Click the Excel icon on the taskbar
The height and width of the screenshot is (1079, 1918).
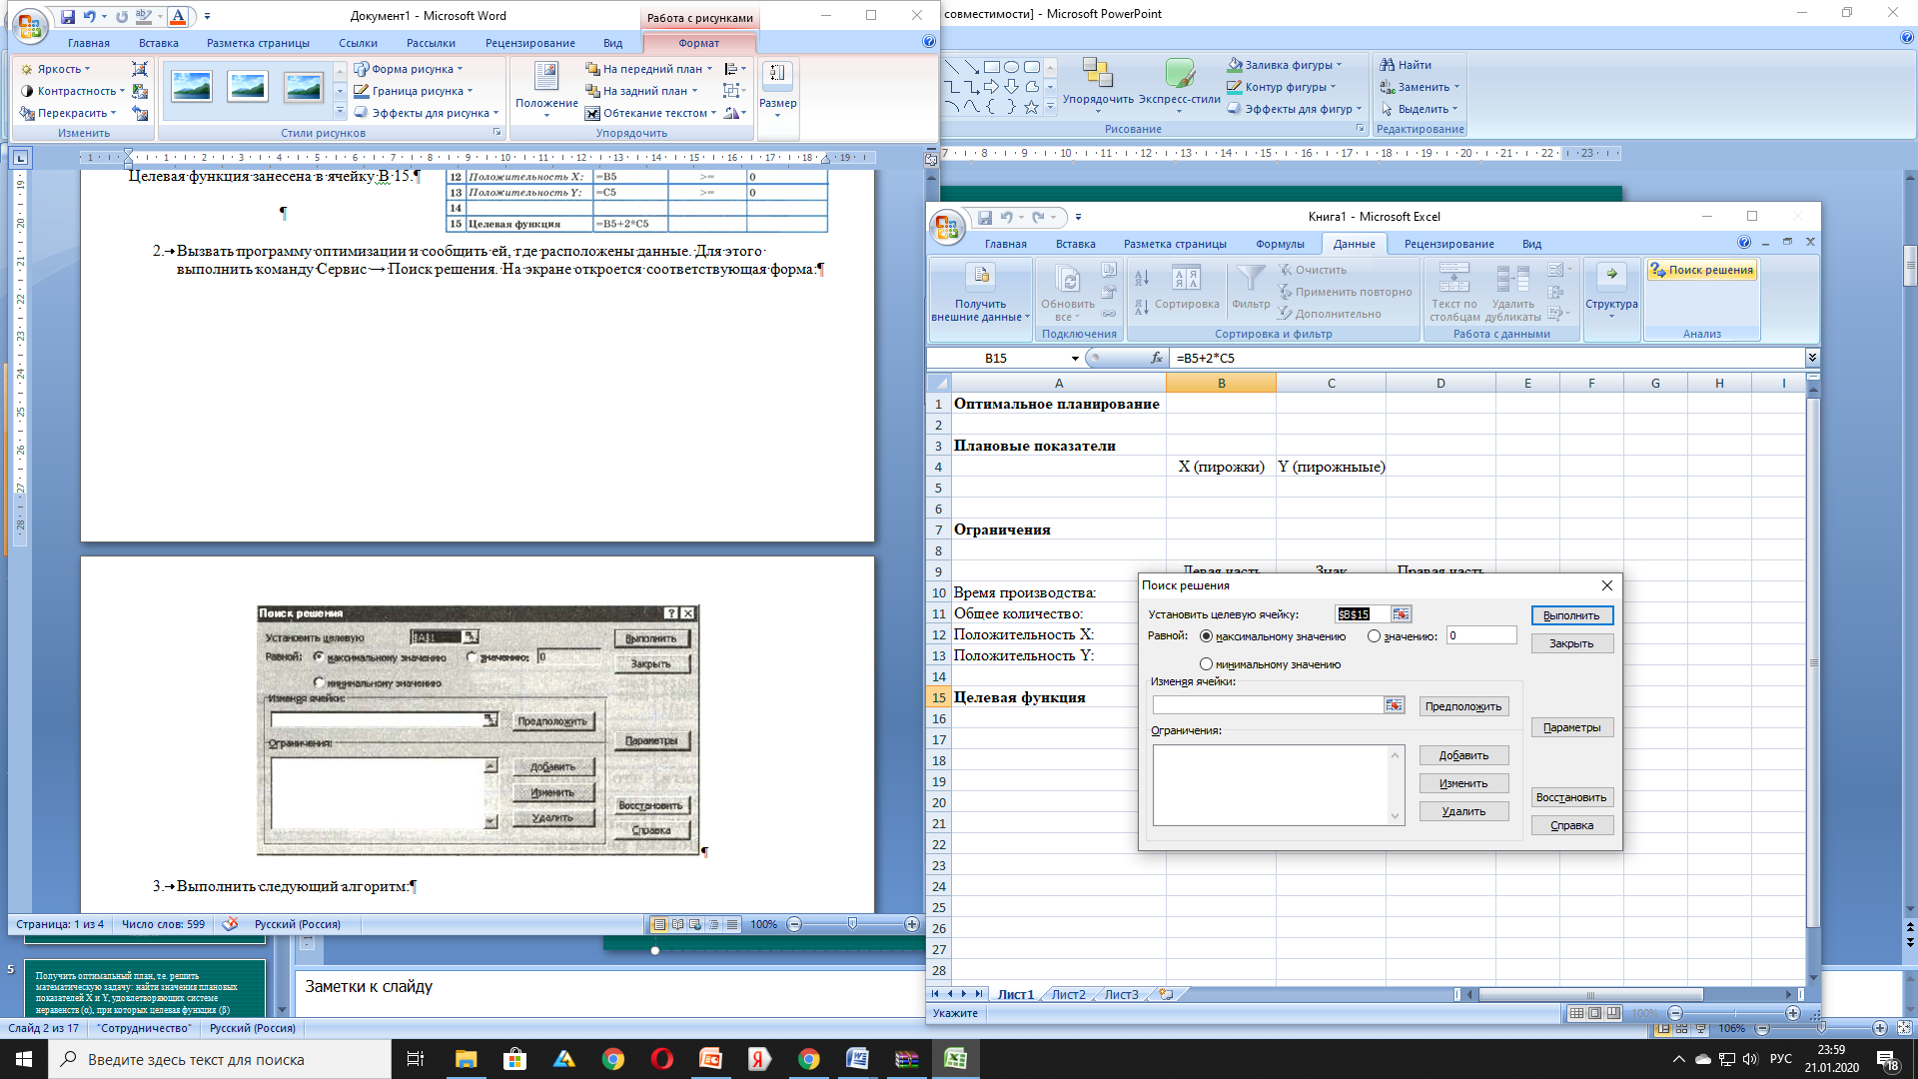pyautogui.click(x=956, y=1059)
